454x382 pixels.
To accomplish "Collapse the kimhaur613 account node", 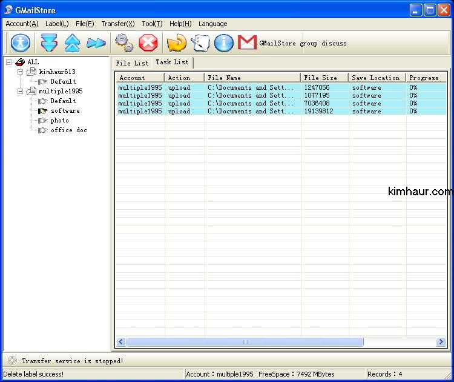I will point(20,72).
